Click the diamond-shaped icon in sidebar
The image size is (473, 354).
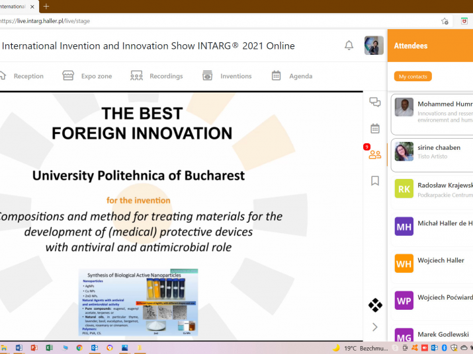pos(375,305)
